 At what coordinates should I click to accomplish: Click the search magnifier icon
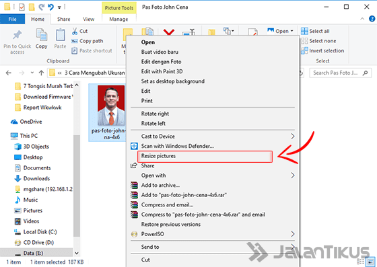pos(365,73)
